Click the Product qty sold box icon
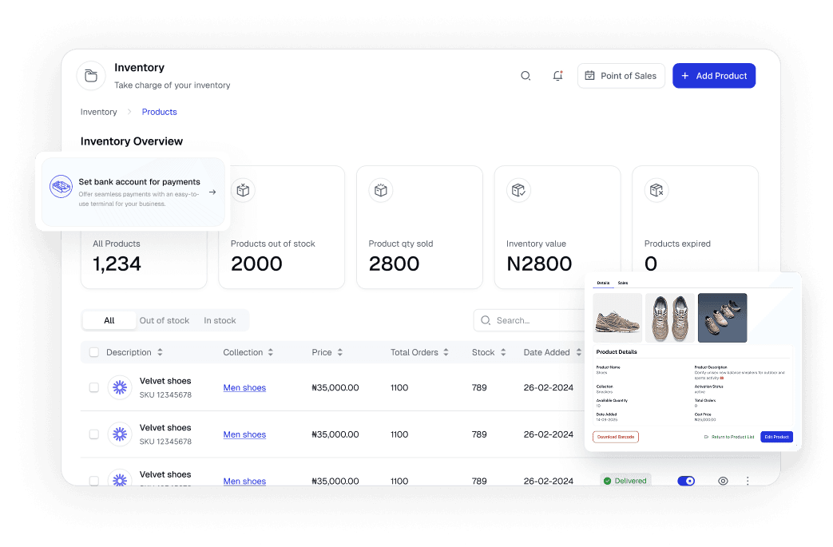The image size is (833, 547). point(381,190)
